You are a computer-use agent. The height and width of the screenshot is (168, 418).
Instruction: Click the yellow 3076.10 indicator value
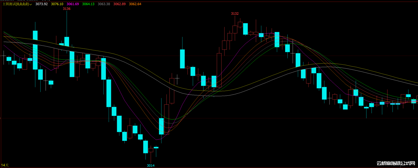pyautogui.click(x=57, y=4)
